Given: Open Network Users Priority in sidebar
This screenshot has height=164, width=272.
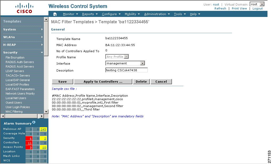Looking at the screenshot, I should 20,94.
